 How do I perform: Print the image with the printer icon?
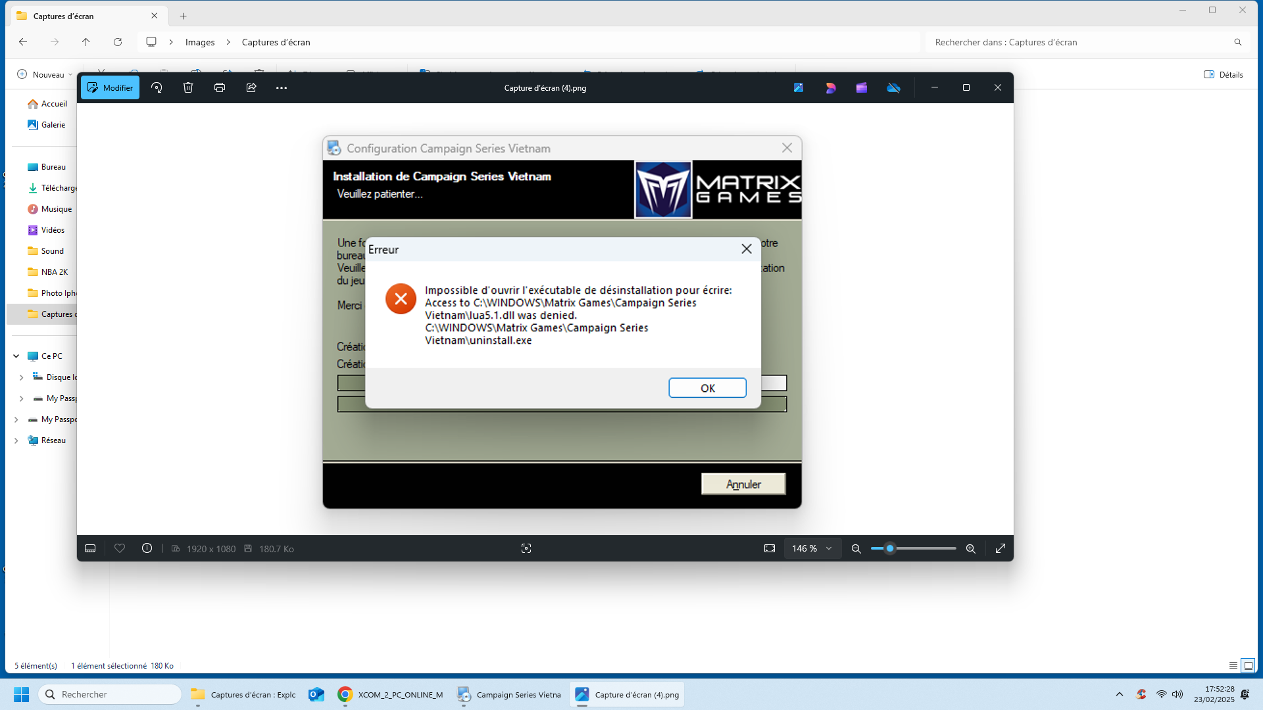[220, 87]
